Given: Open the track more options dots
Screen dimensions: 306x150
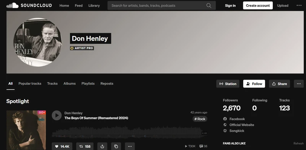Looking at the screenshot, I should [130, 147].
